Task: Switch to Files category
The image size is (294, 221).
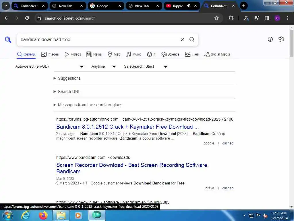Action: [192, 54]
